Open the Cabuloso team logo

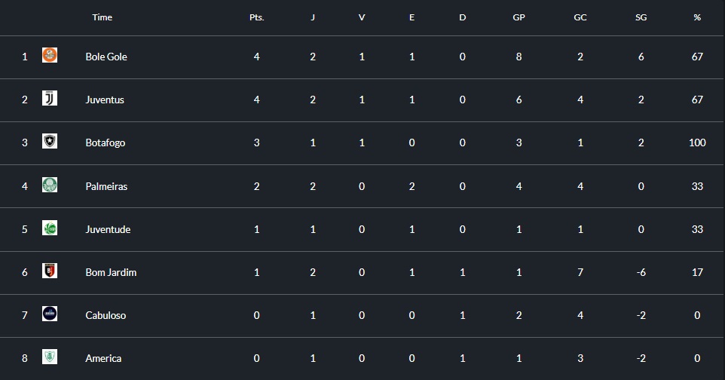[50, 314]
